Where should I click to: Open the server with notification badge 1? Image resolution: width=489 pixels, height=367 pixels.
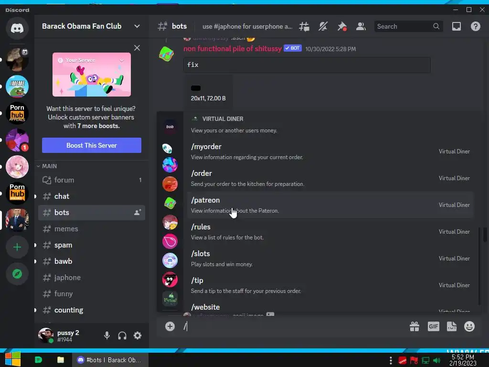[x=17, y=140]
